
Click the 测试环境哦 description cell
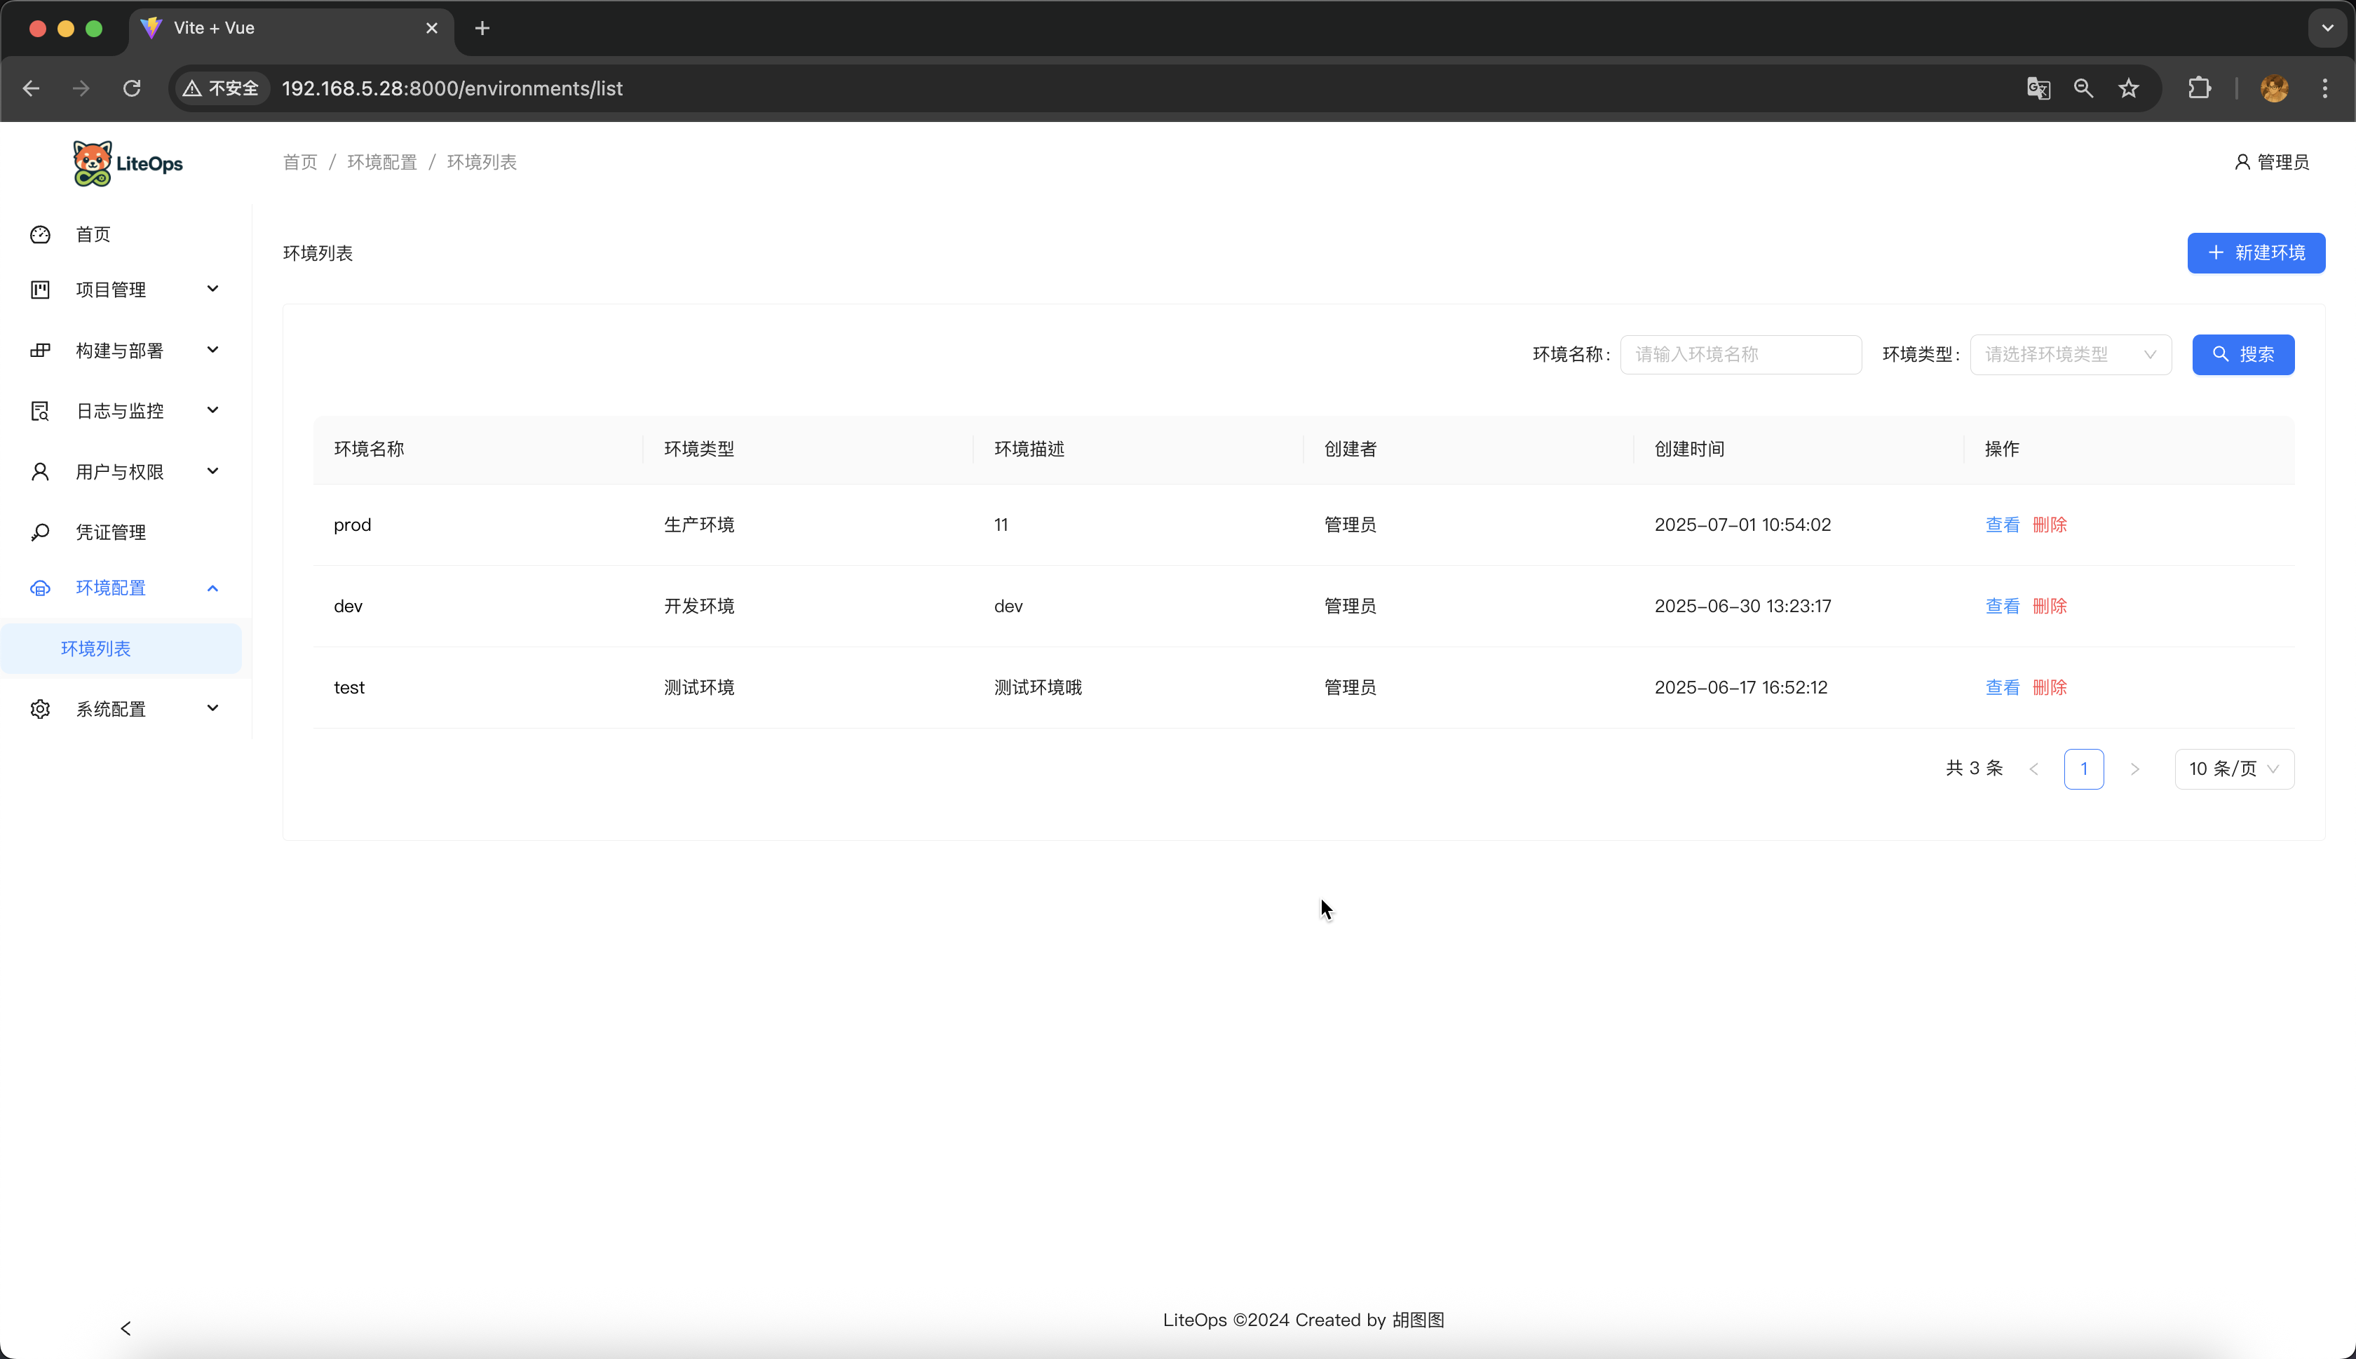(x=1038, y=688)
